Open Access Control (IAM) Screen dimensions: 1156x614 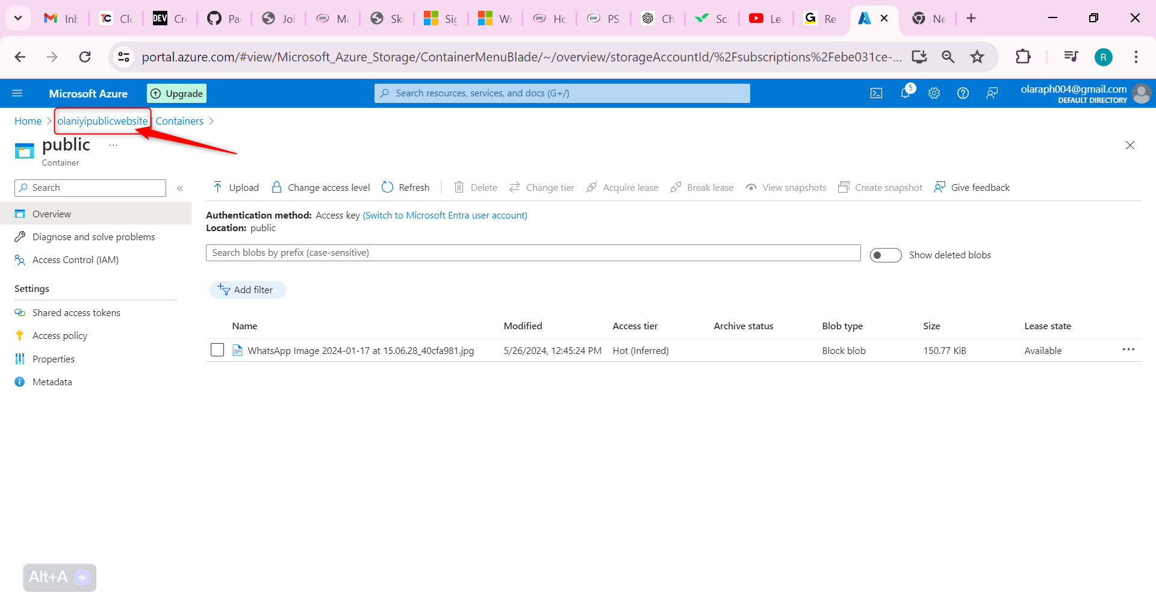click(x=75, y=259)
